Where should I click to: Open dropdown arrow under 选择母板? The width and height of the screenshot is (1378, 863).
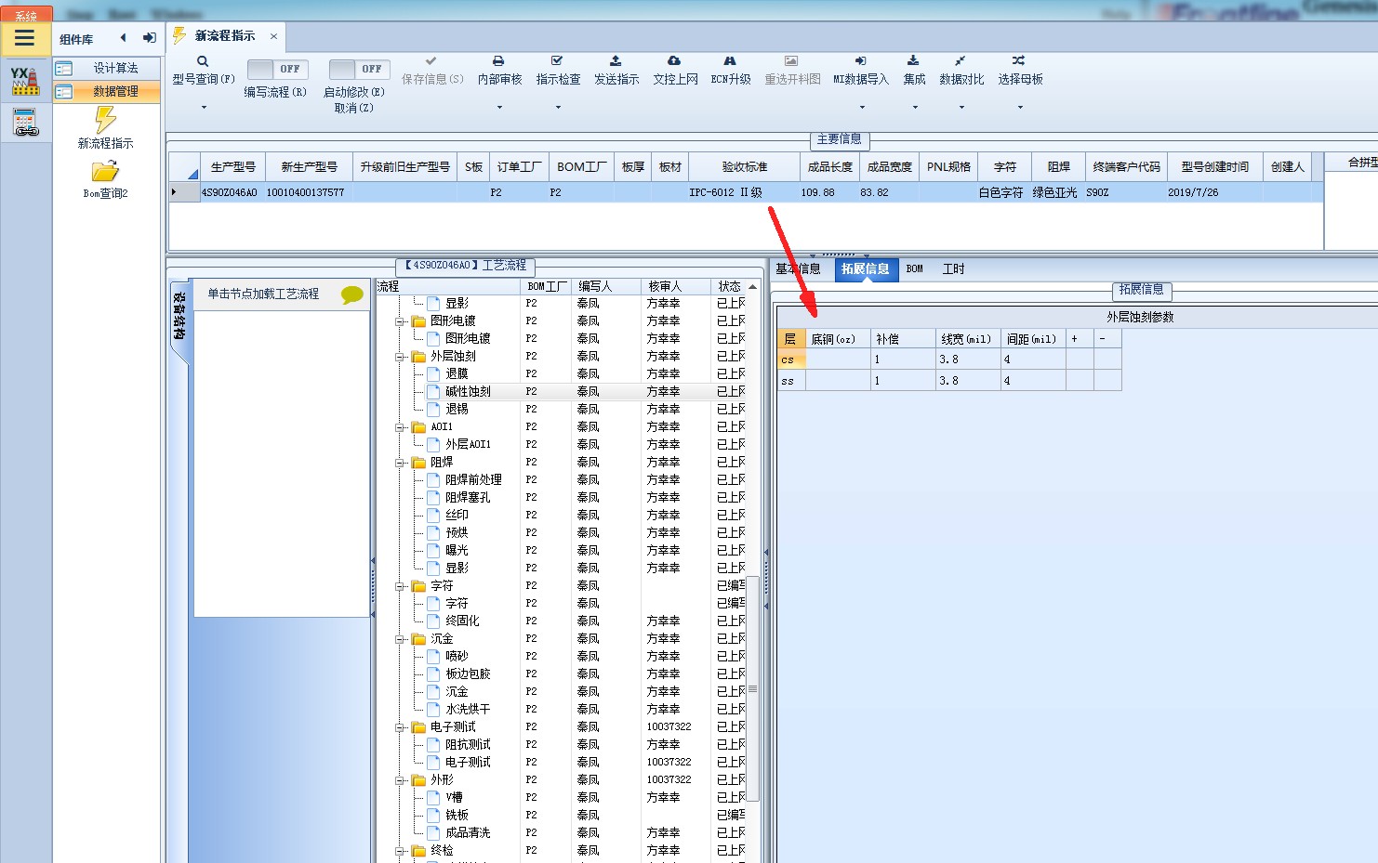click(1020, 108)
